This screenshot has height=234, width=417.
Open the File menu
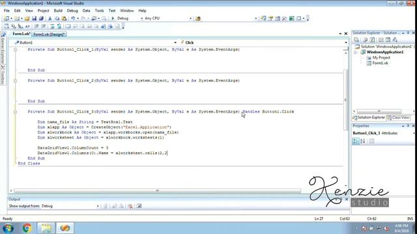tap(7, 10)
